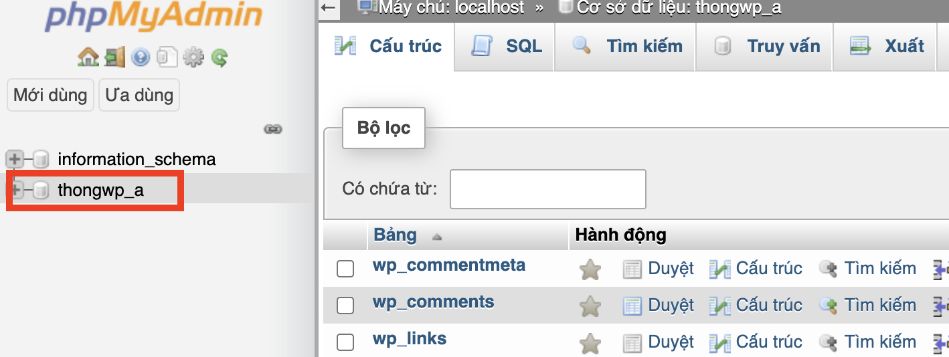Open the Tìm kiếm tab
This screenshot has height=357, width=949.
coord(627,45)
